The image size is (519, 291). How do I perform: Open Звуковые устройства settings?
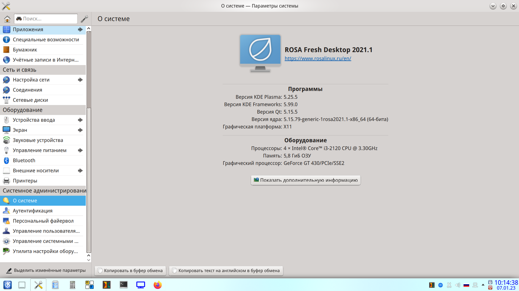point(43,140)
